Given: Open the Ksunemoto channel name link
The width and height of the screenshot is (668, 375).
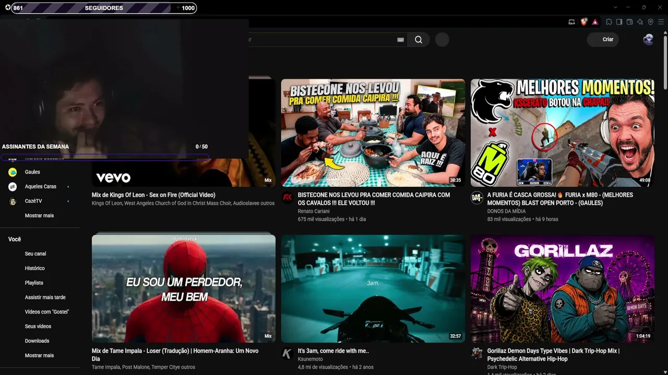Looking at the screenshot, I should click(x=311, y=359).
